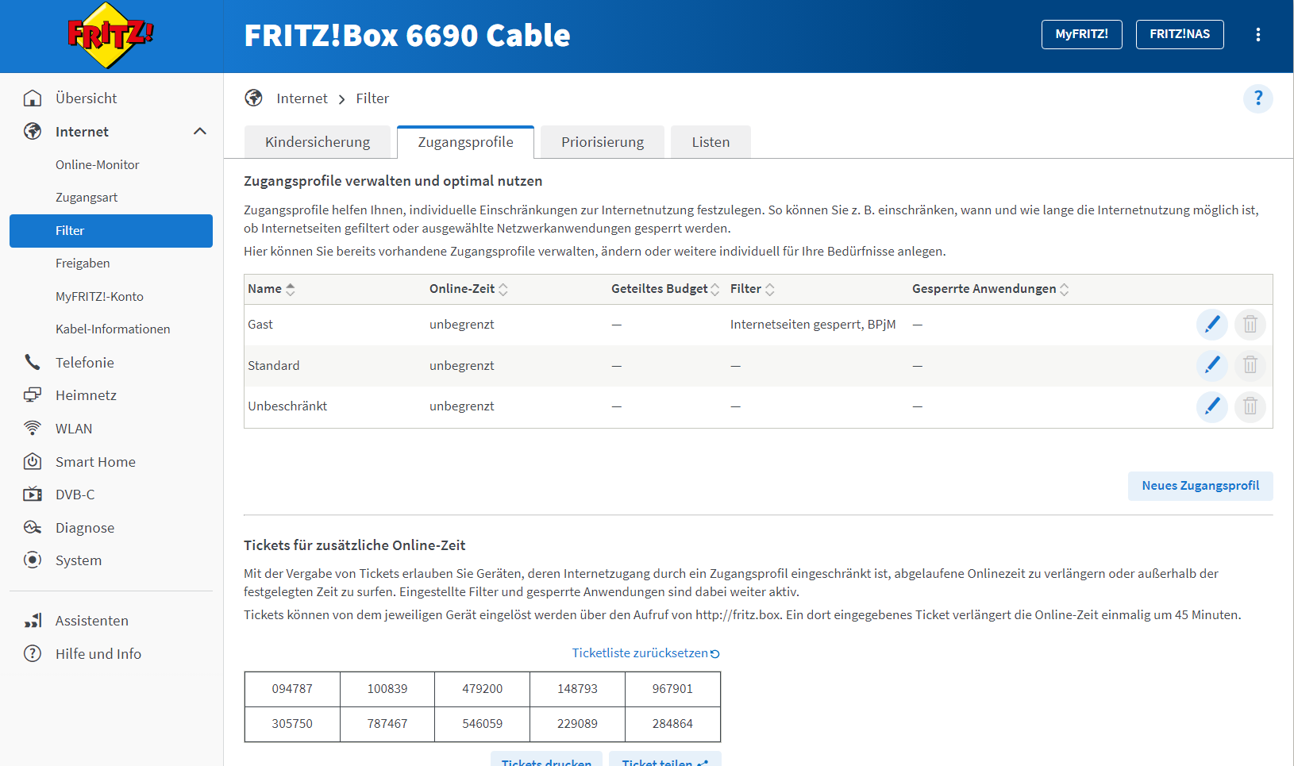Viewport: 1294px width, 766px height.
Task: Sort table by Geteiltes Budget column
Action: (x=665, y=289)
